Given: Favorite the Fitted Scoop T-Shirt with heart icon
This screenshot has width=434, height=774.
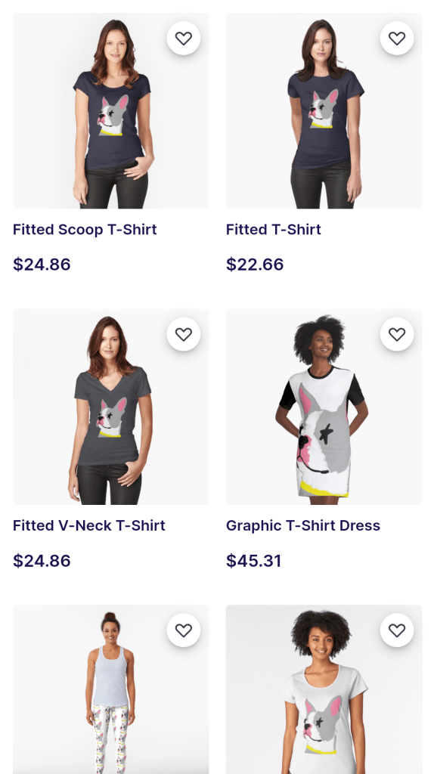Looking at the screenshot, I should 184,38.
